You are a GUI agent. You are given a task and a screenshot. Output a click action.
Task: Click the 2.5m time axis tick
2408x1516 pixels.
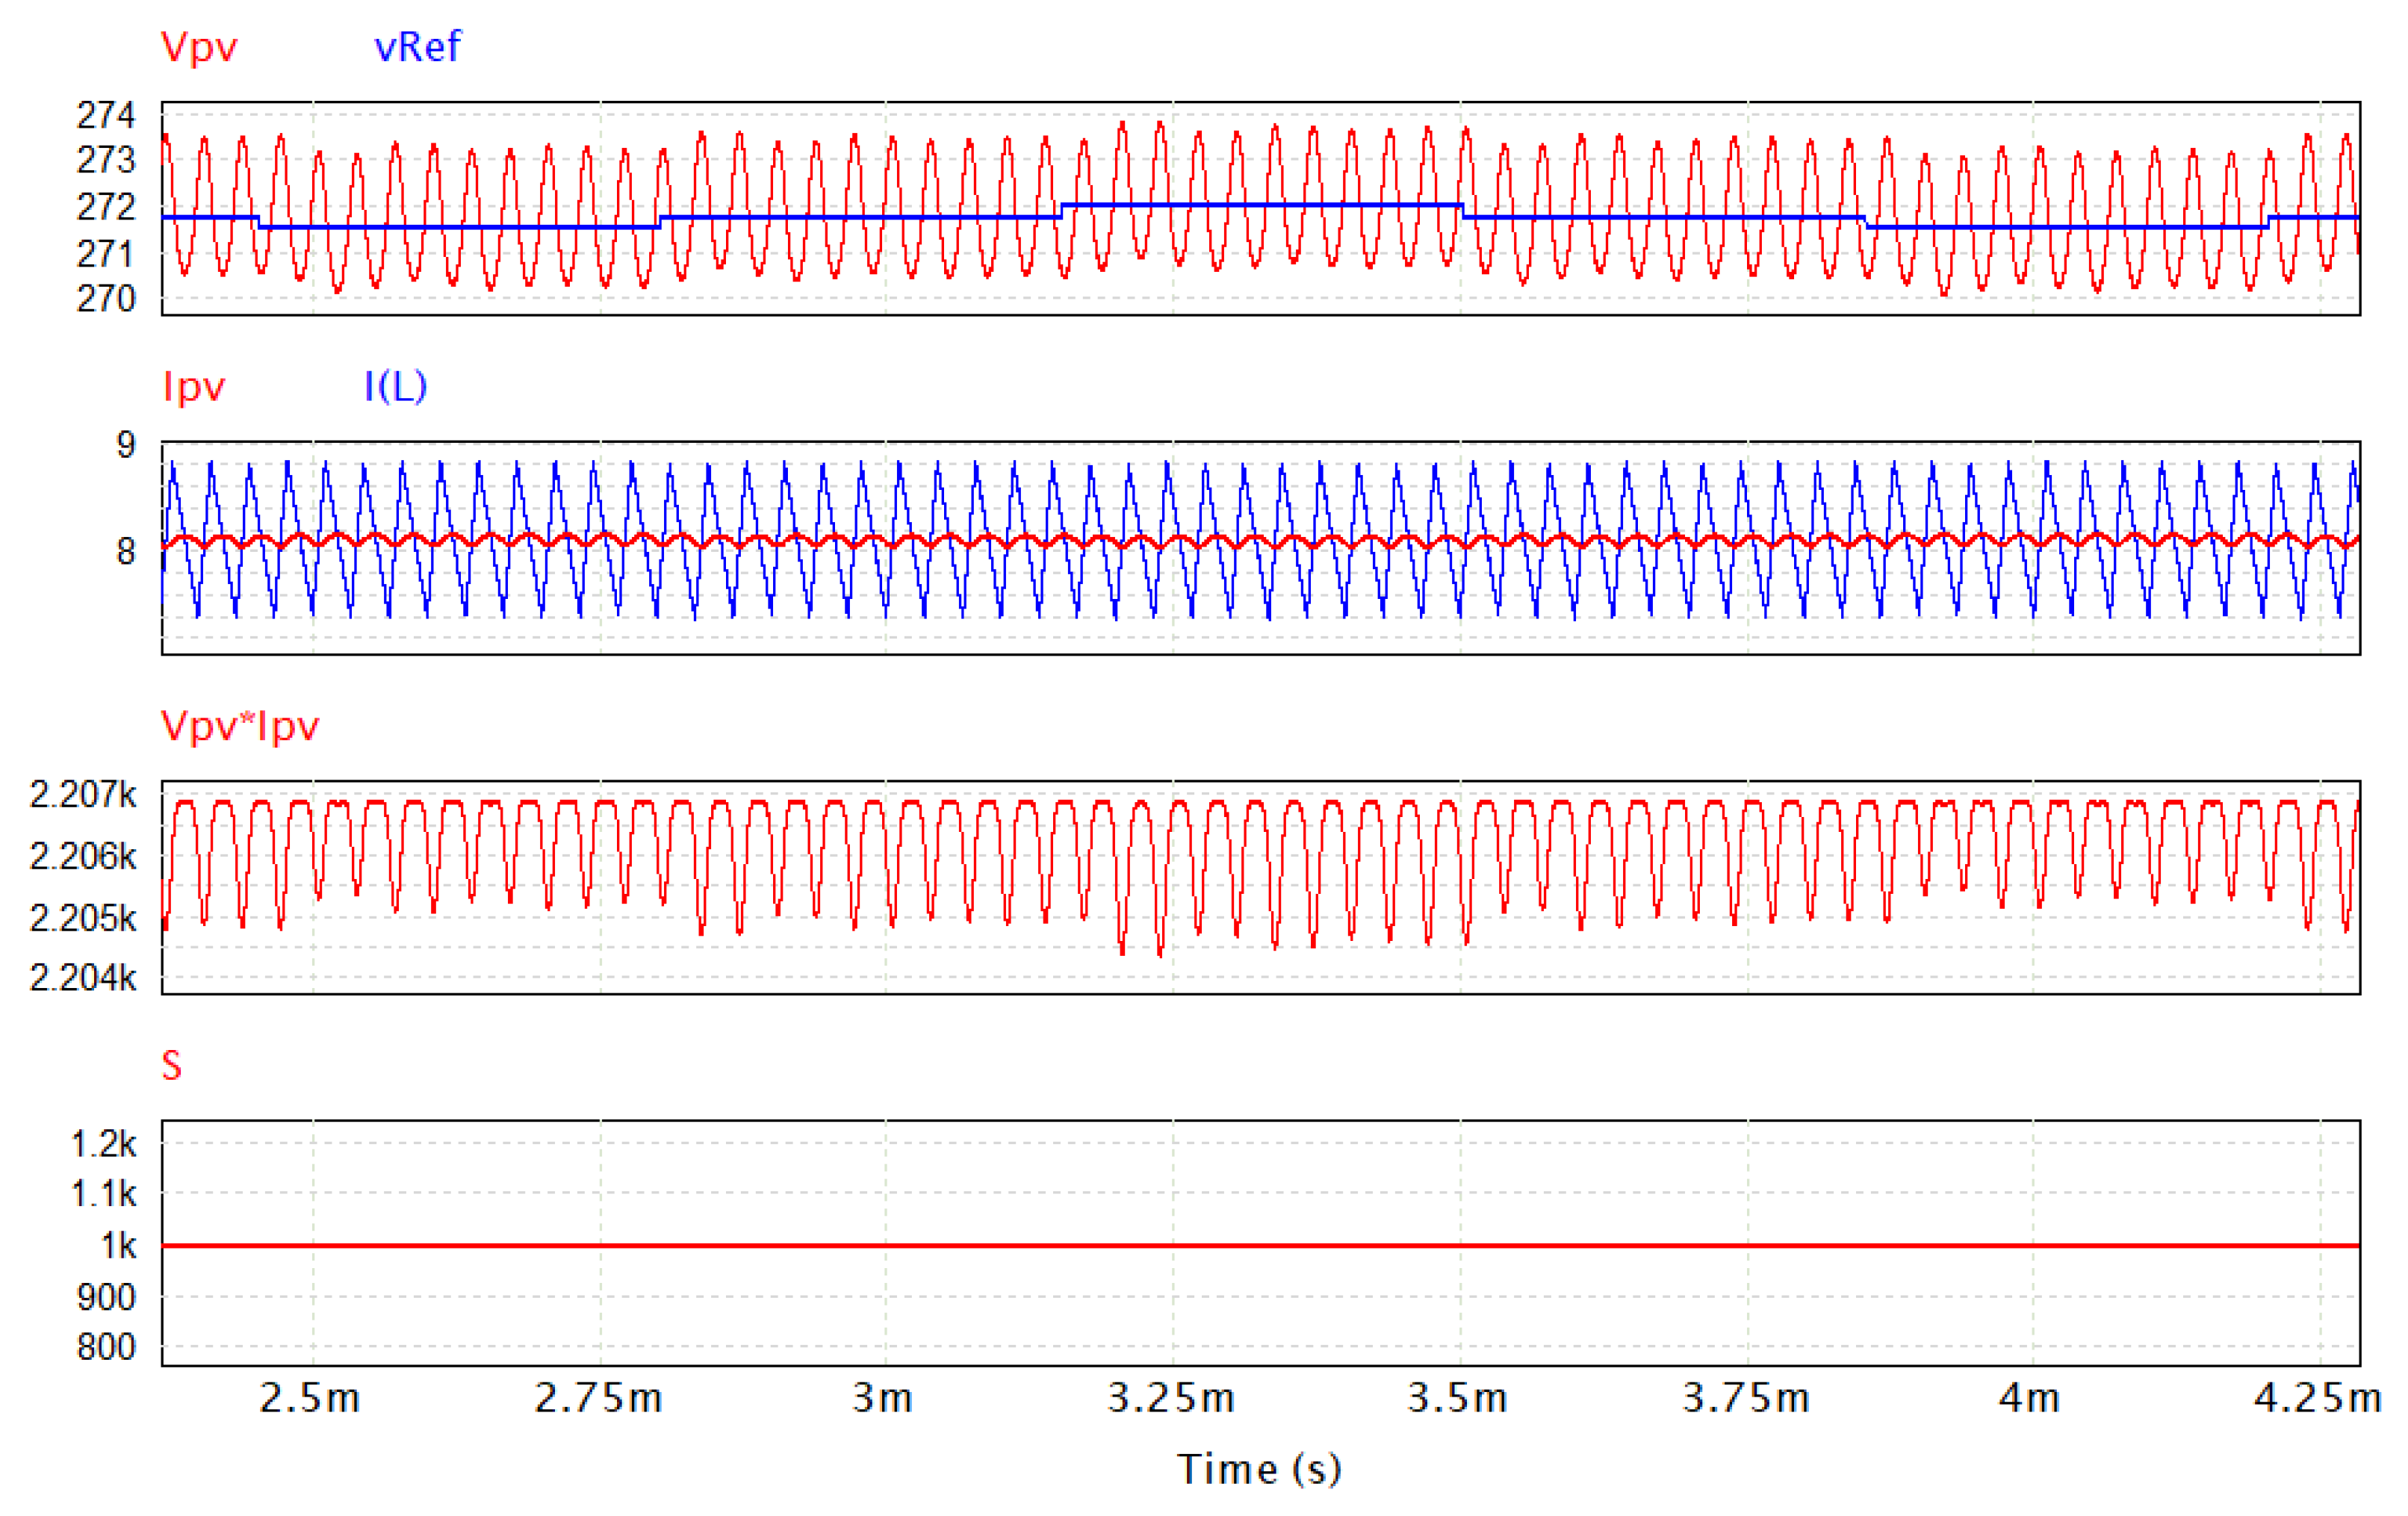[x=310, y=1397]
